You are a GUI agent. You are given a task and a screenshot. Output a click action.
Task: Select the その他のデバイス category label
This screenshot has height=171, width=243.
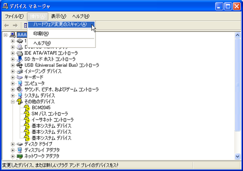pos(39,102)
